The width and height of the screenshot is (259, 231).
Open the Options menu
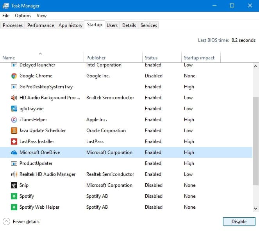tap(23, 16)
